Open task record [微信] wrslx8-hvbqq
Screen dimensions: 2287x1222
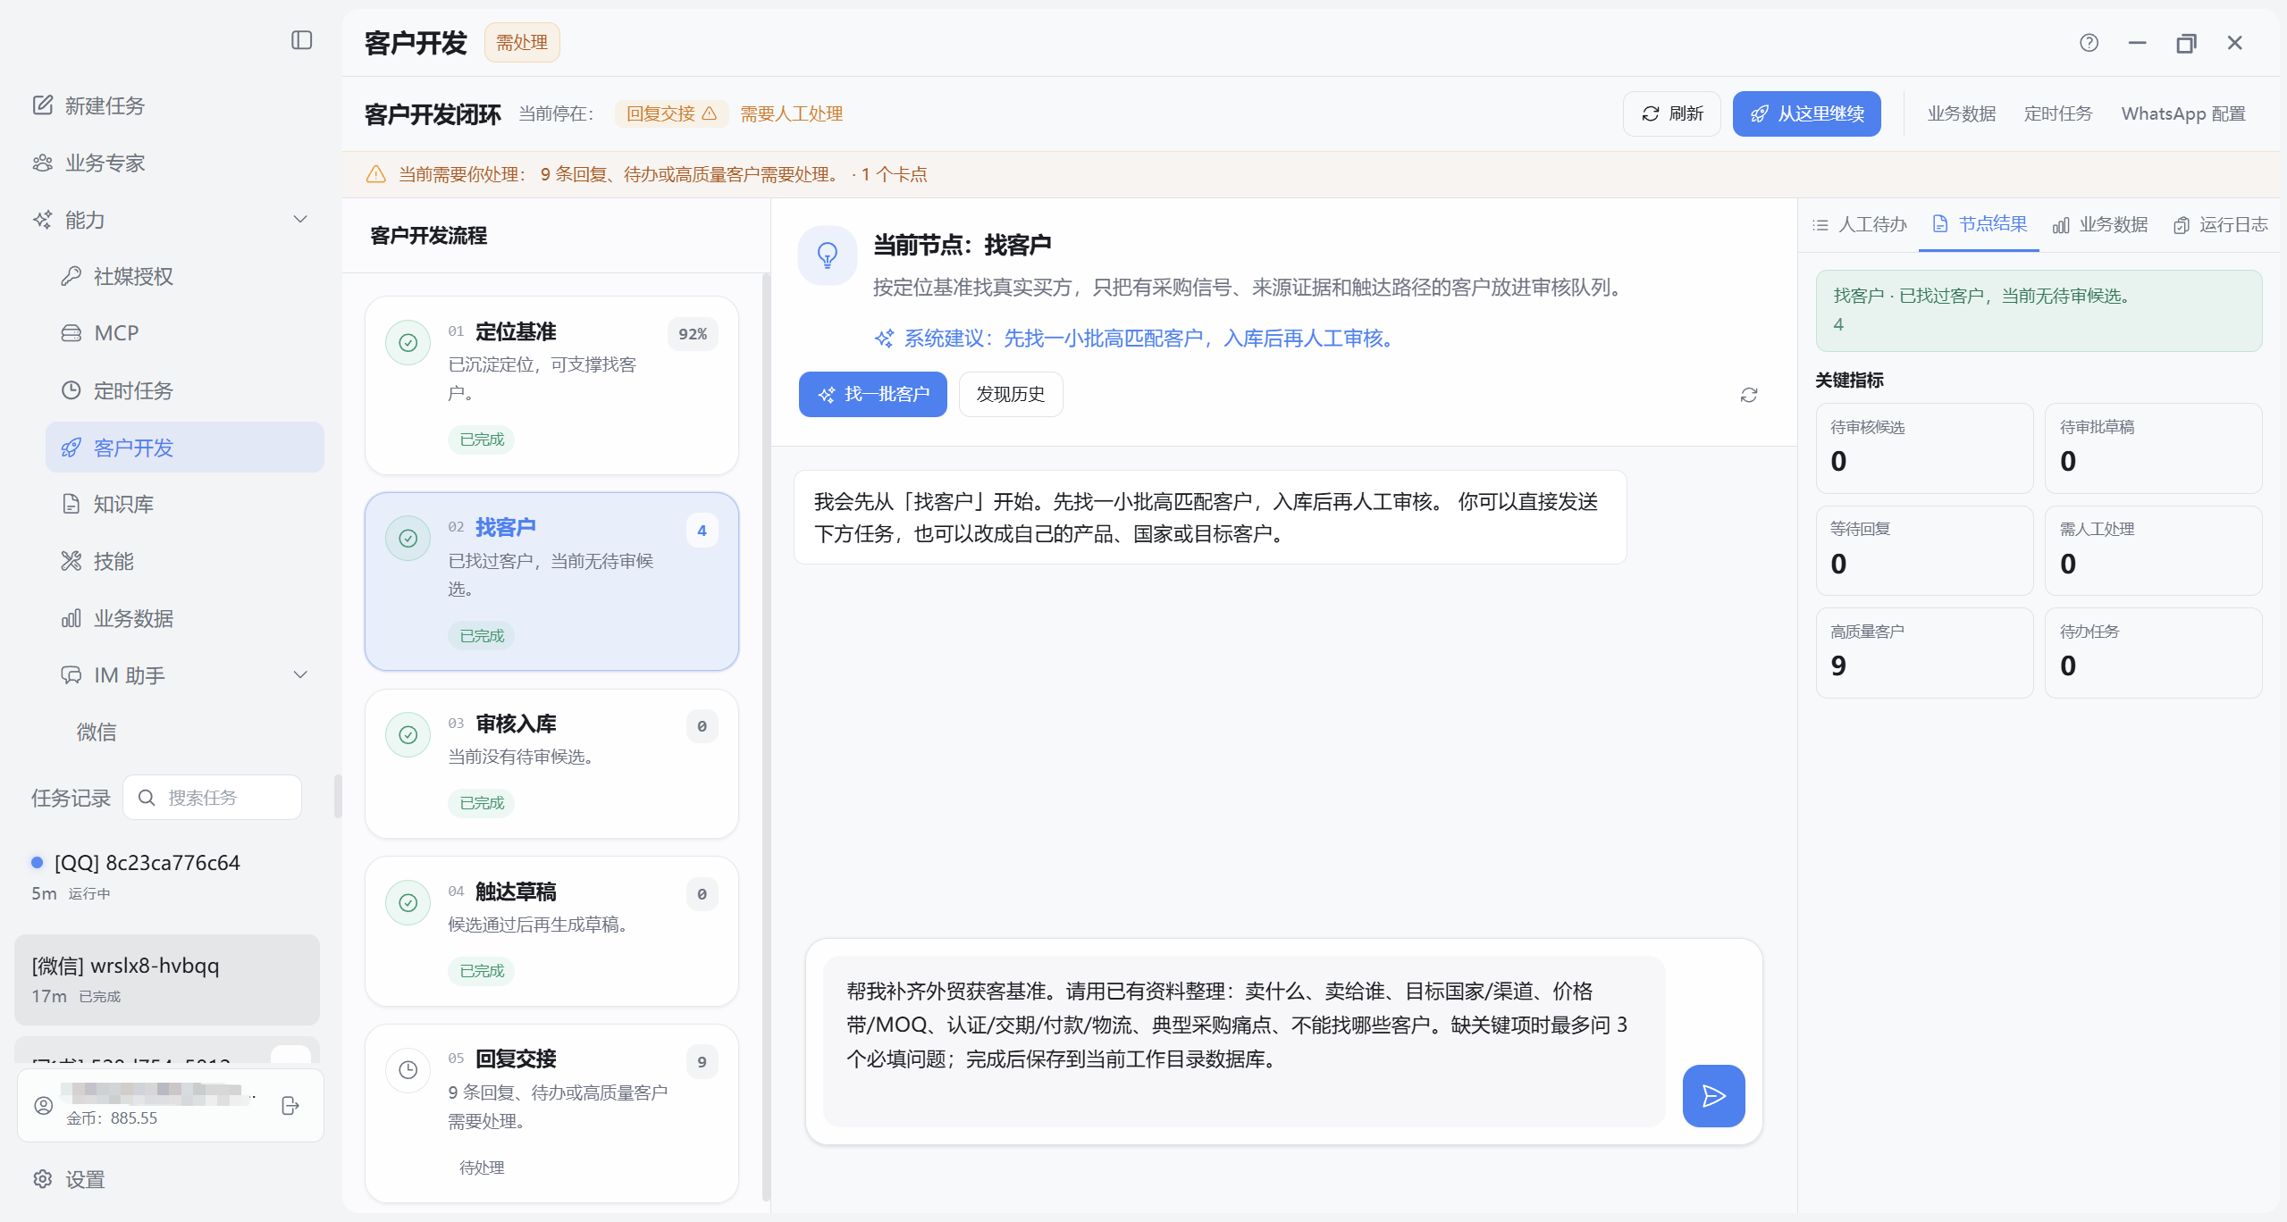click(x=167, y=979)
